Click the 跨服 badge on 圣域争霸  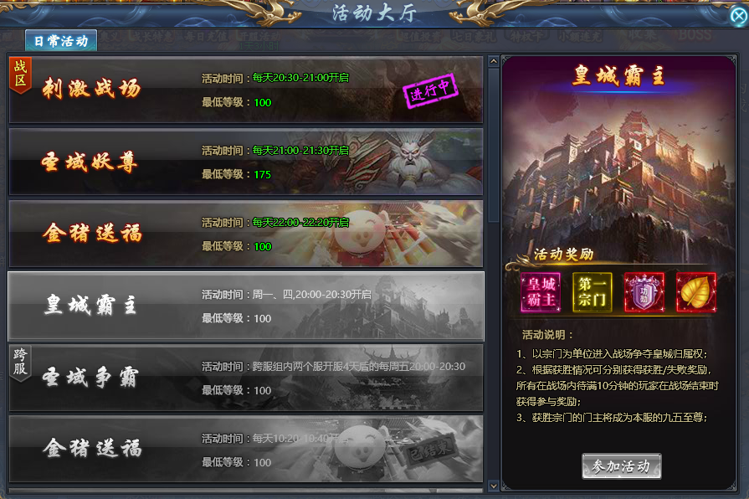(x=20, y=363)
